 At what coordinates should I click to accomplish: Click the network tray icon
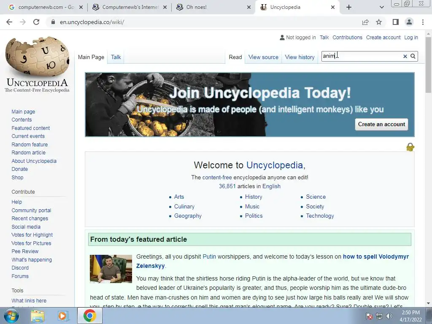pyautogui.click(x=379, y=316)
